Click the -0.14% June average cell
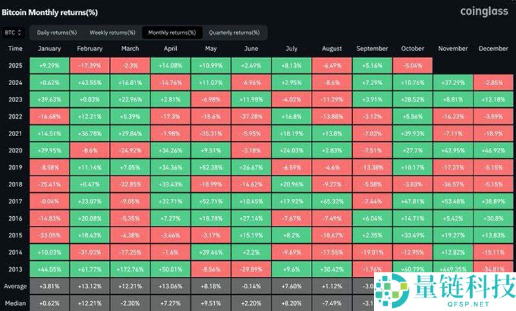516x311 pixels. (251, 286)
